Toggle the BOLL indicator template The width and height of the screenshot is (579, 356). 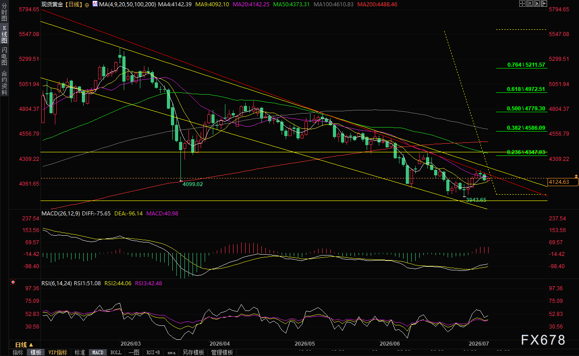coord(116,352)
